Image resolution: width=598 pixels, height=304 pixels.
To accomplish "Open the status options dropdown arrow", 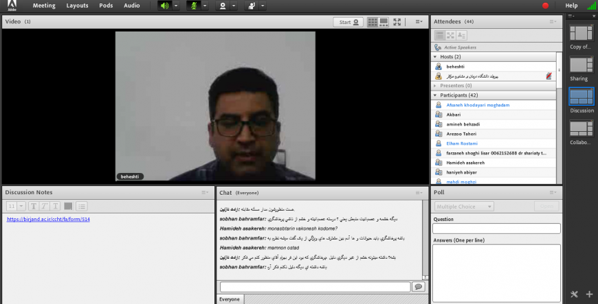I will coord(263,5).
